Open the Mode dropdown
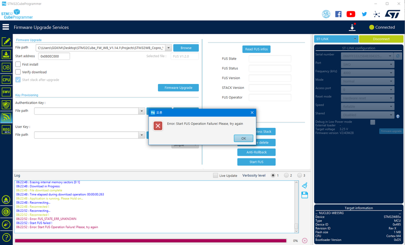Screen dimensions: 405x245 click(368, 81)
